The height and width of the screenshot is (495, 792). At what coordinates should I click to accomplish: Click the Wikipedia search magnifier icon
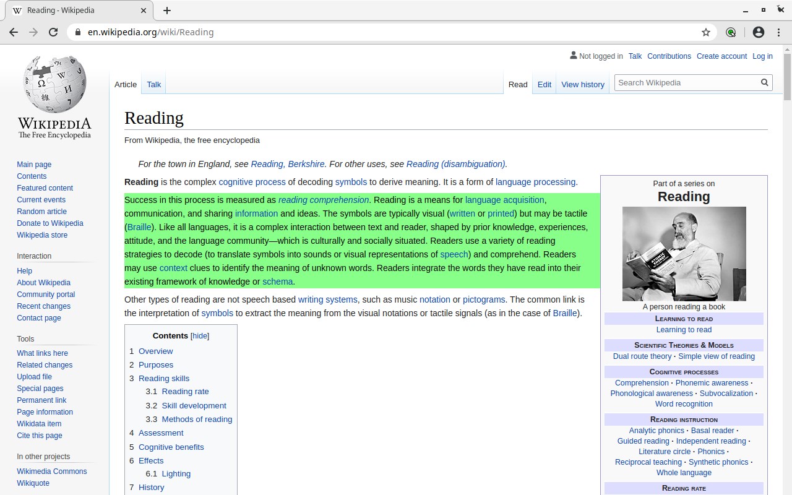coord(765,82)
